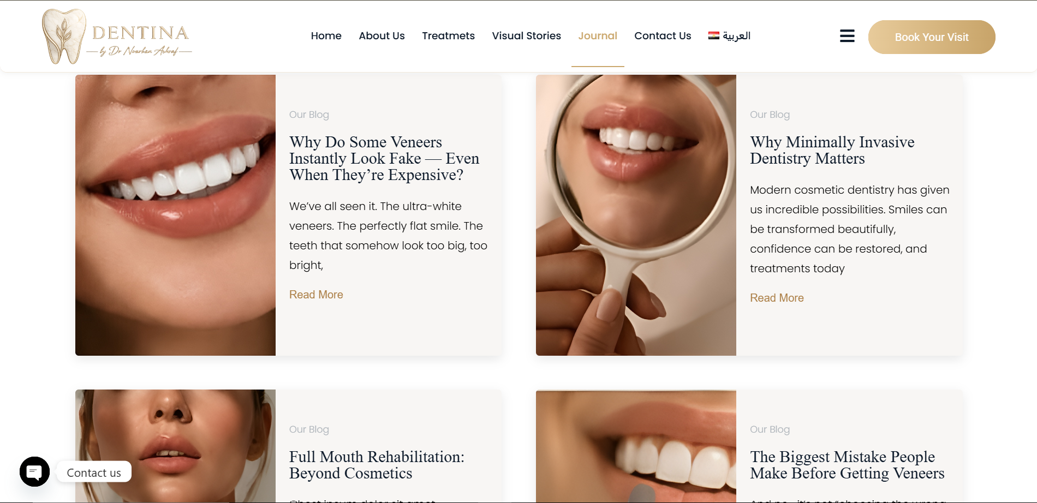The height and width of the screenshot is (503, 1037).
Task: Open the About Us page
Action: tap(382, 36)
